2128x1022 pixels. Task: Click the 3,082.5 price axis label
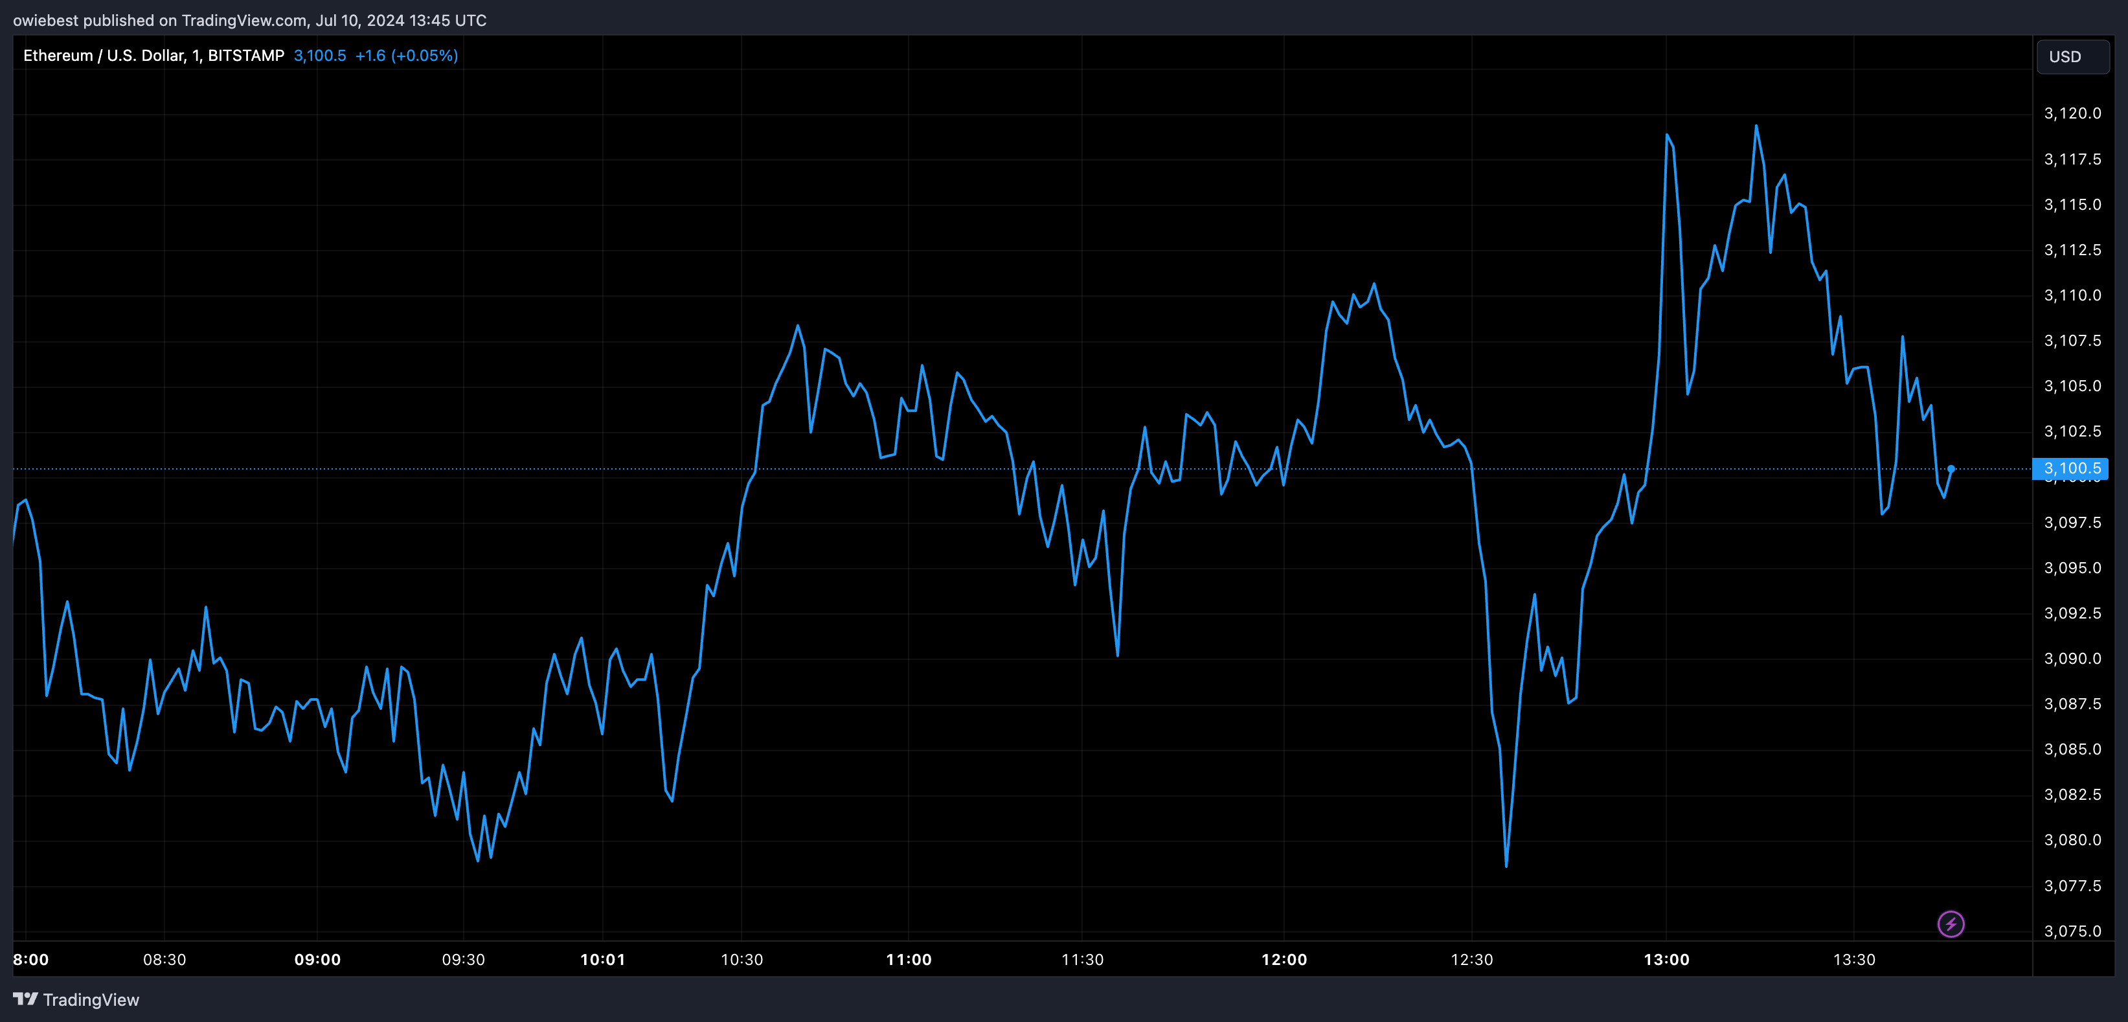2072,794
